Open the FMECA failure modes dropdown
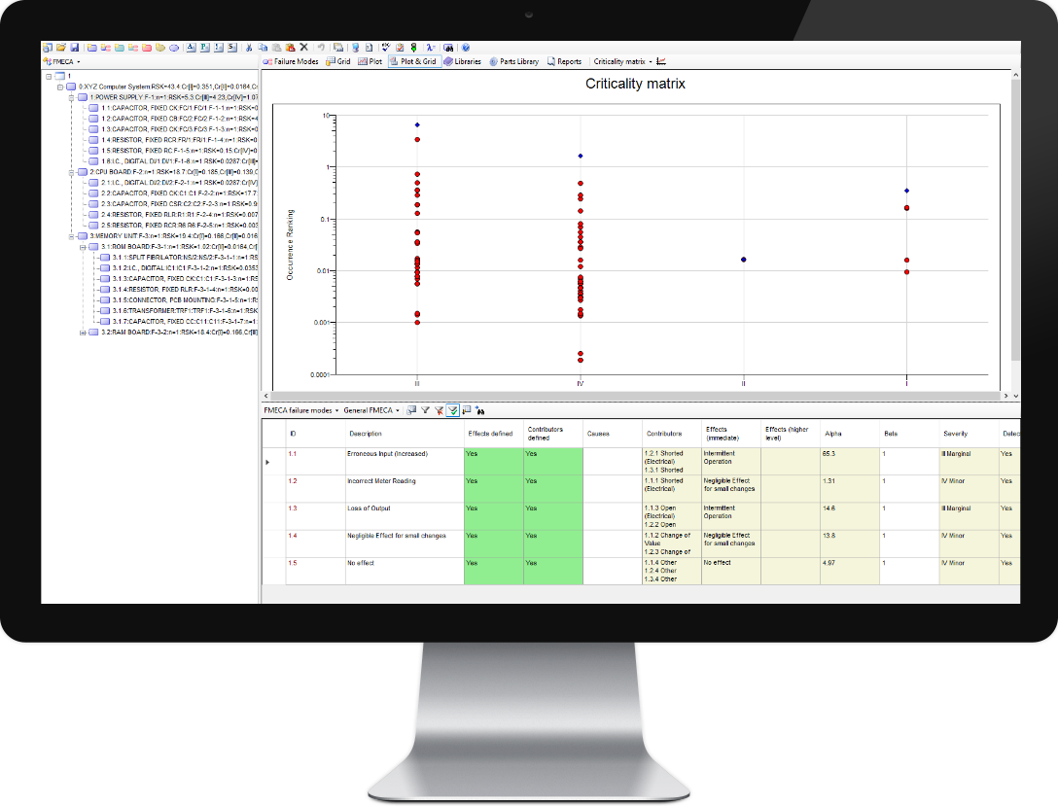Viewport: 1058px width, 806px height. pyautogui.click(x=302, y=410)
